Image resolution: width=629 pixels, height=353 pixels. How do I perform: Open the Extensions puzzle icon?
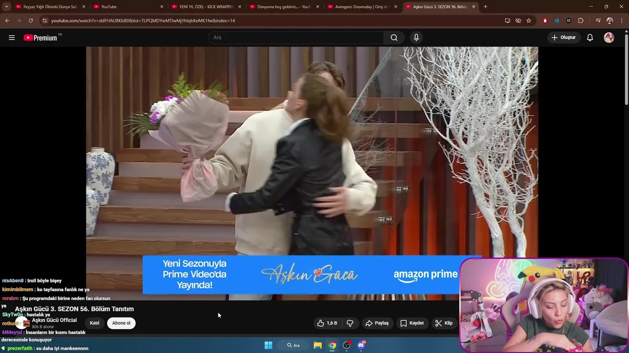581,21
